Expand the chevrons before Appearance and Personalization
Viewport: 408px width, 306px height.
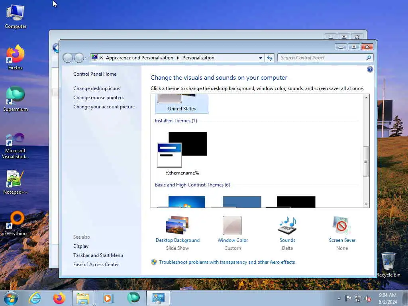(101, 58)
